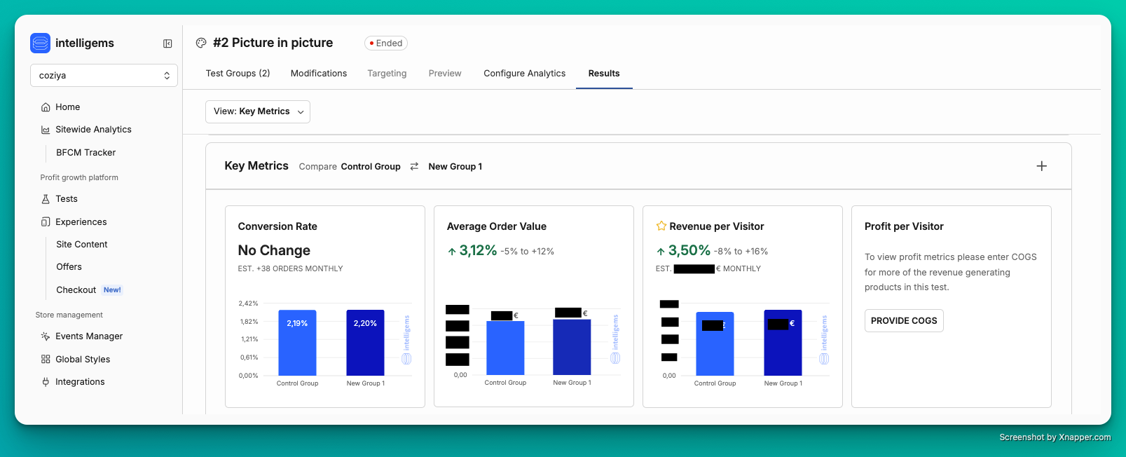Open the Configure Analytics tab

click(524, 74)
